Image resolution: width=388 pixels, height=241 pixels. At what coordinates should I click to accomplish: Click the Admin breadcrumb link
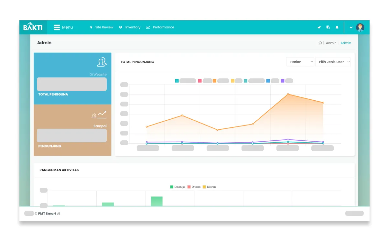click(x=346, y=43)
